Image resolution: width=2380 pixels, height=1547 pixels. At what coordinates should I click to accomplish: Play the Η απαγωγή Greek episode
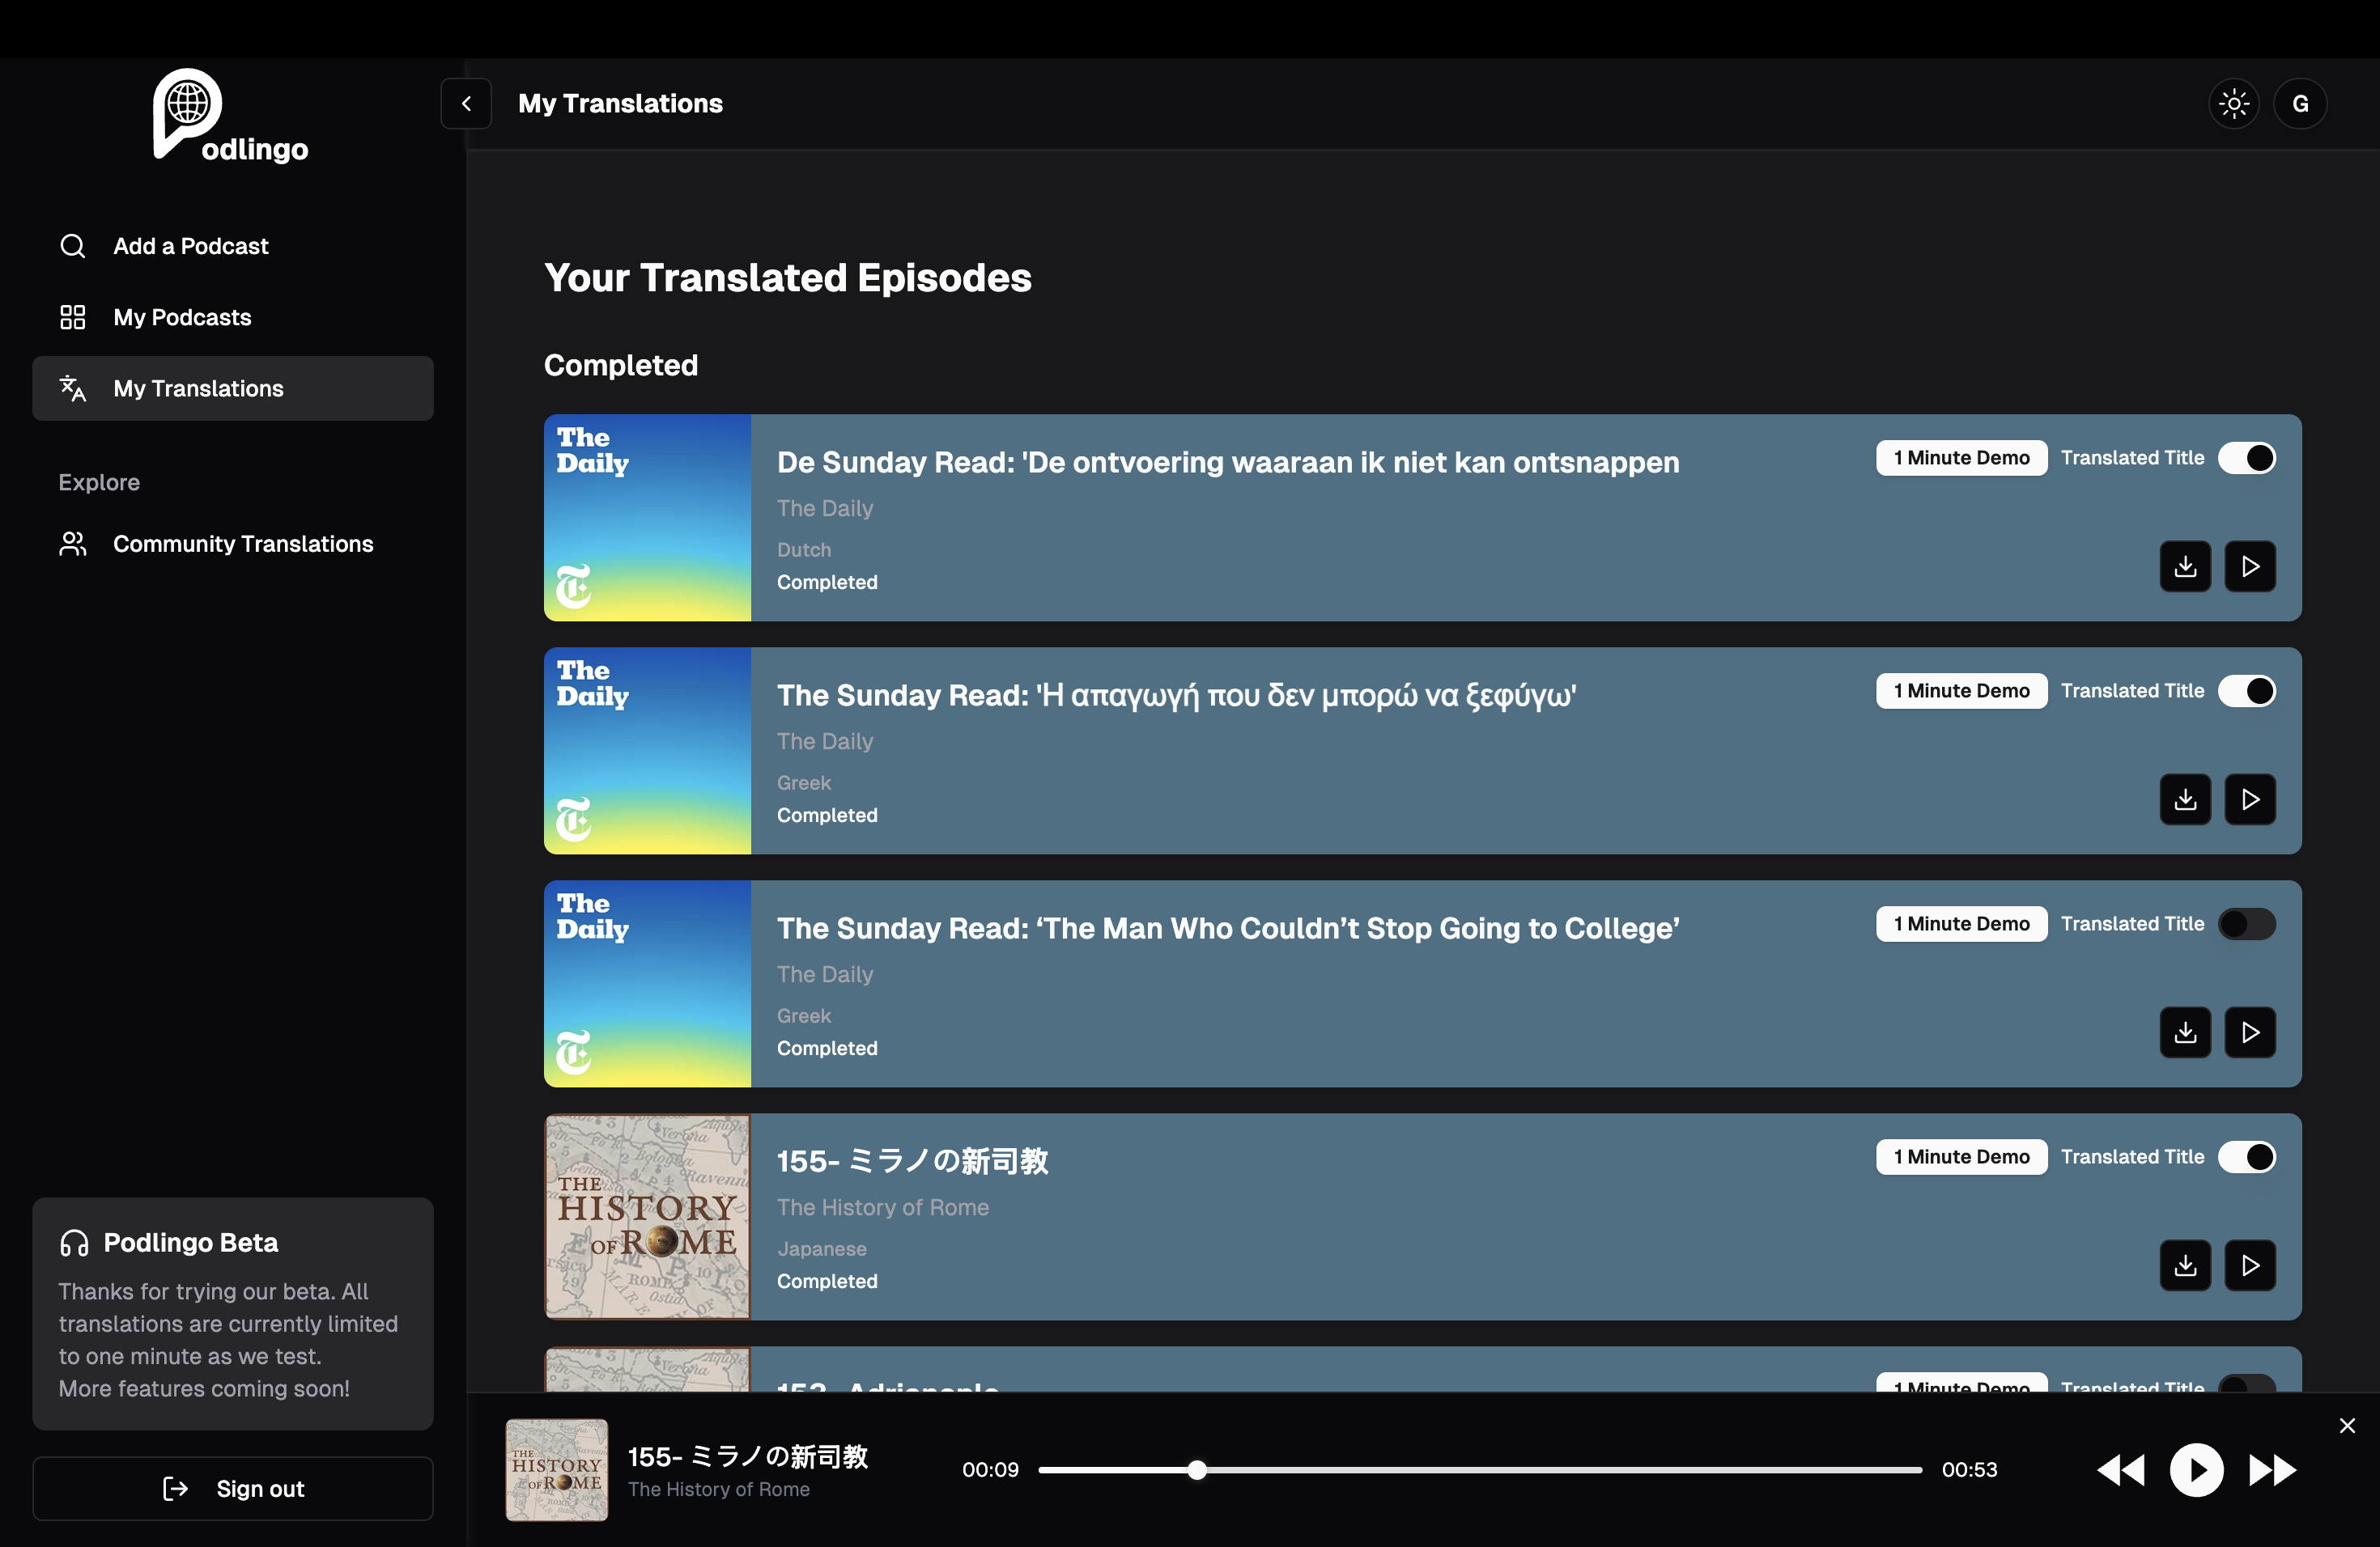(x=2250, y=799)
